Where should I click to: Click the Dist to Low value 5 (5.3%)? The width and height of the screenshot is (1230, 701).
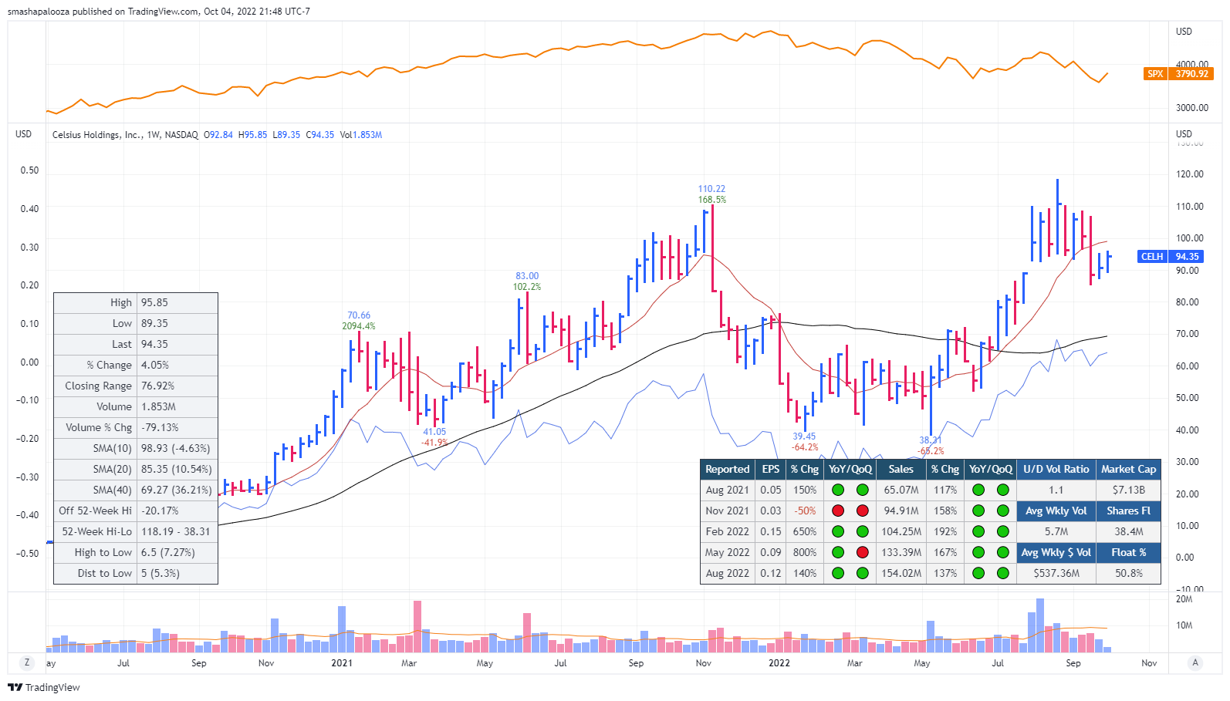coord(161,573)
